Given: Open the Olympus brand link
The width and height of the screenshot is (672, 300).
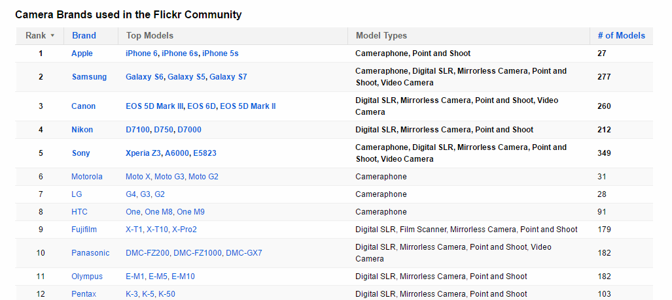Looking at the screenshot, I should [x=87, y=277].
